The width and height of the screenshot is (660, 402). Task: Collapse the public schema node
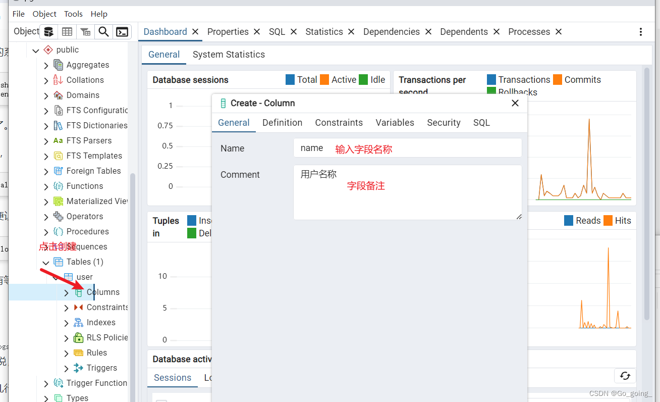click(x=36, y=50)
